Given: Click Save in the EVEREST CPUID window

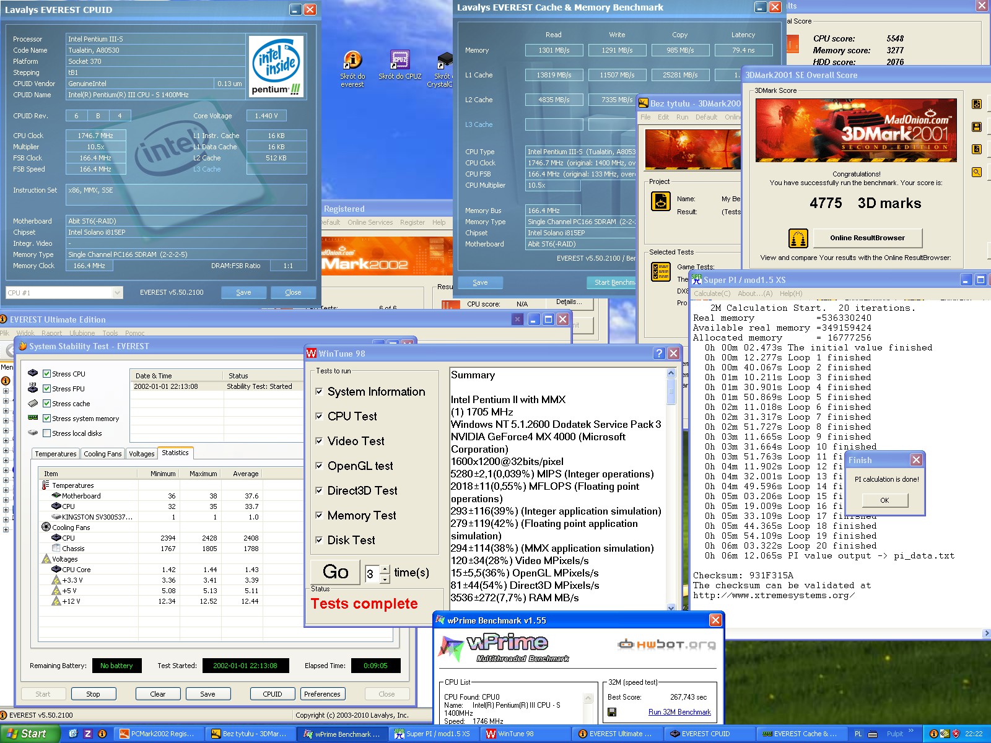Looking at the screenshot, I should coord(243,292).
